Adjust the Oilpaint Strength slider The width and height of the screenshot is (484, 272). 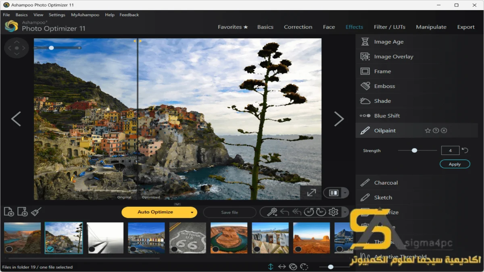[x=417, y=150]
